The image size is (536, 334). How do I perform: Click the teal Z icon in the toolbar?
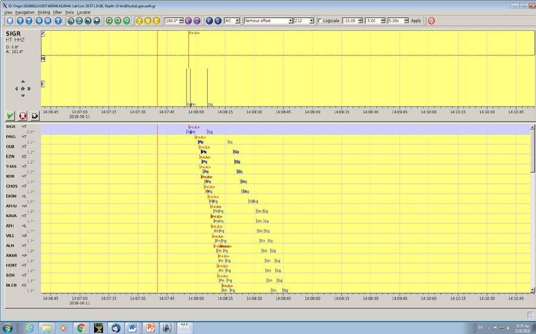click(79, 21)
